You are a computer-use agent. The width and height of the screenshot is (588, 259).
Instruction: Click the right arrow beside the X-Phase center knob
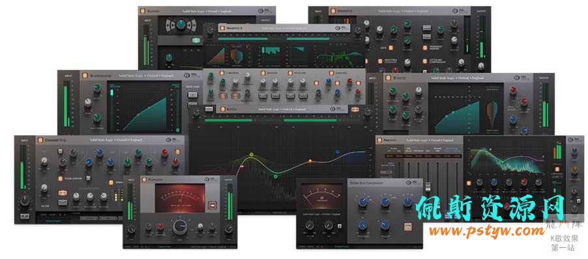pyautogui.click(x=190, y=25)
